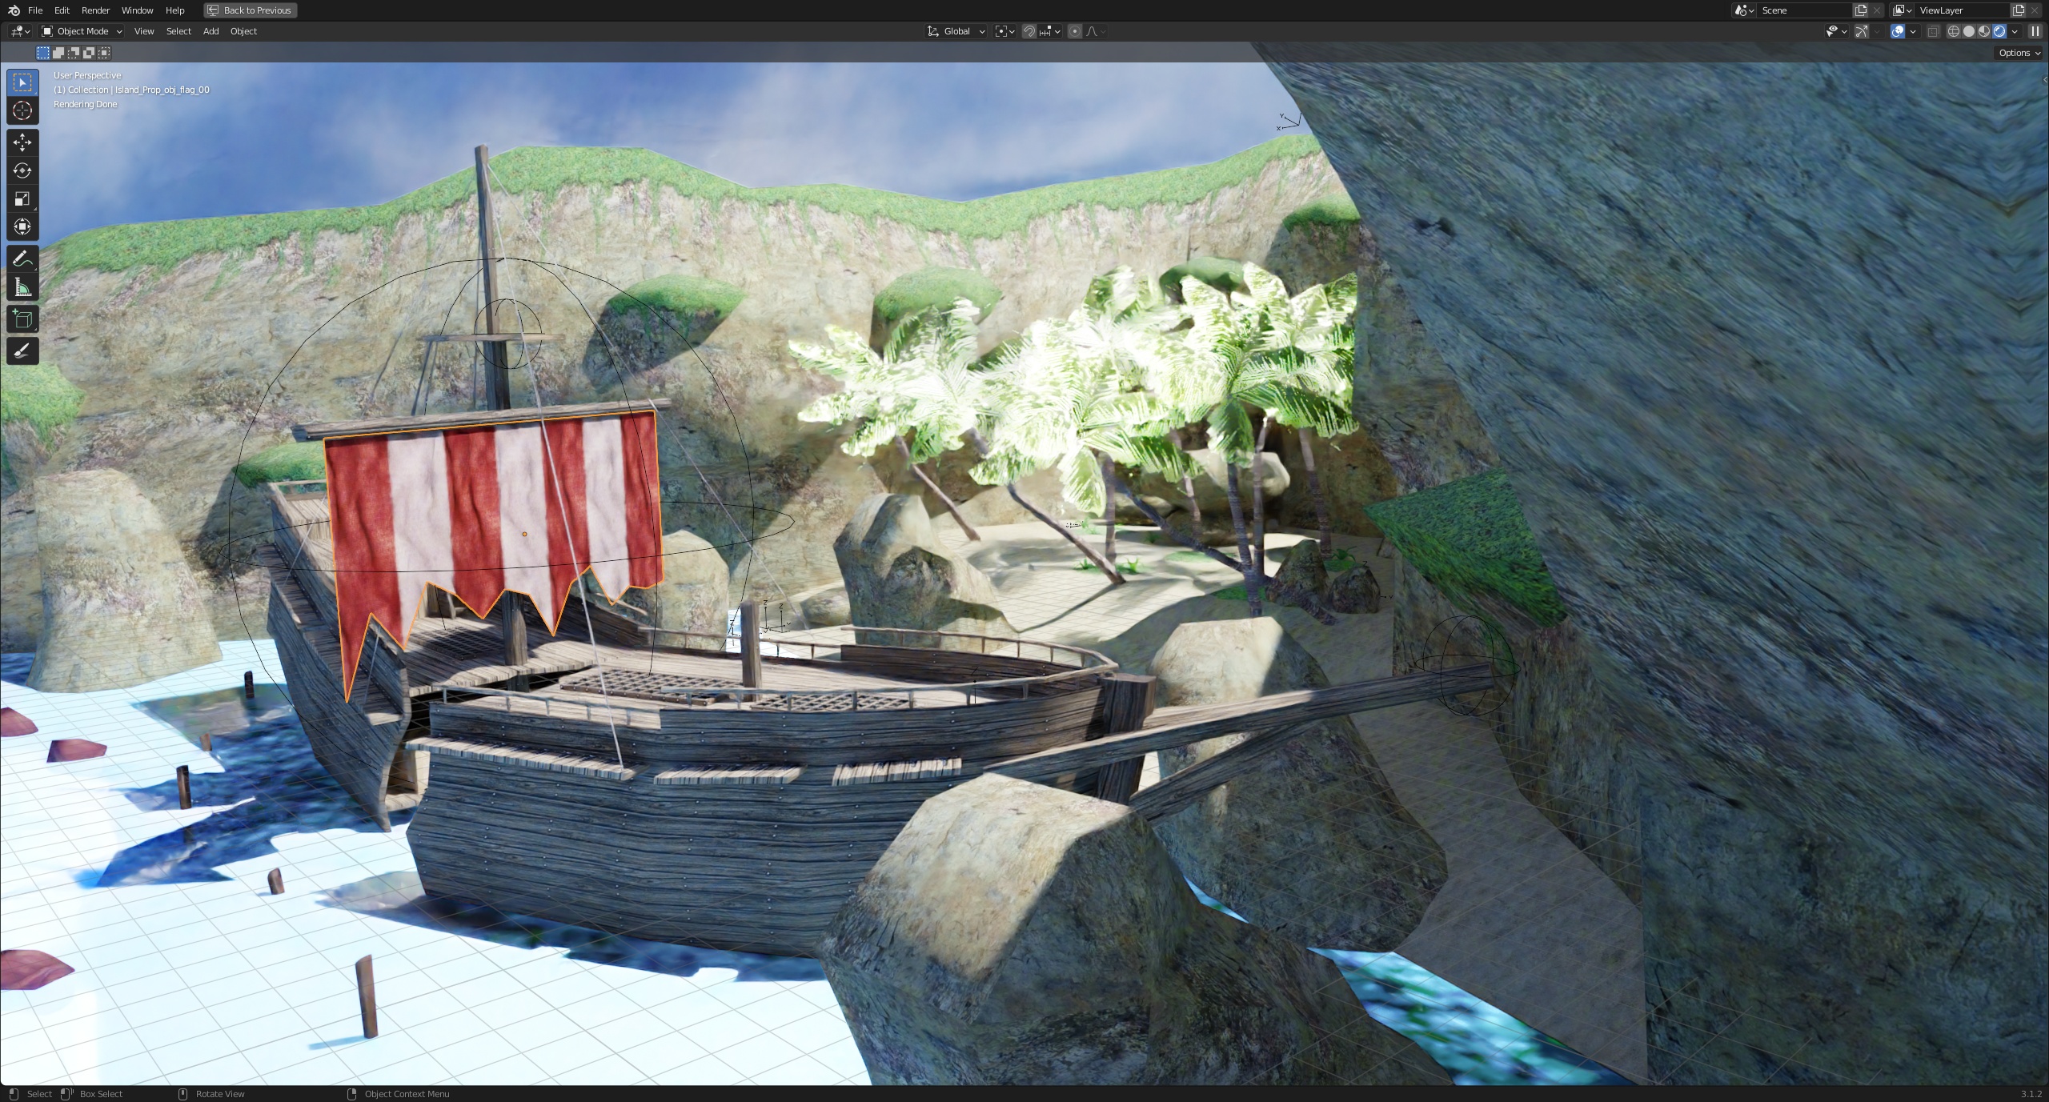The image size is (2049, 1102).
Task: Open Global transform orientation dropdown
Action: (x=956, y=31)
